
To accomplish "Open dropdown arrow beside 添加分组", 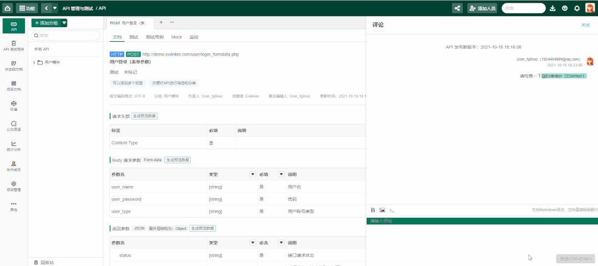I will [64, 23].
